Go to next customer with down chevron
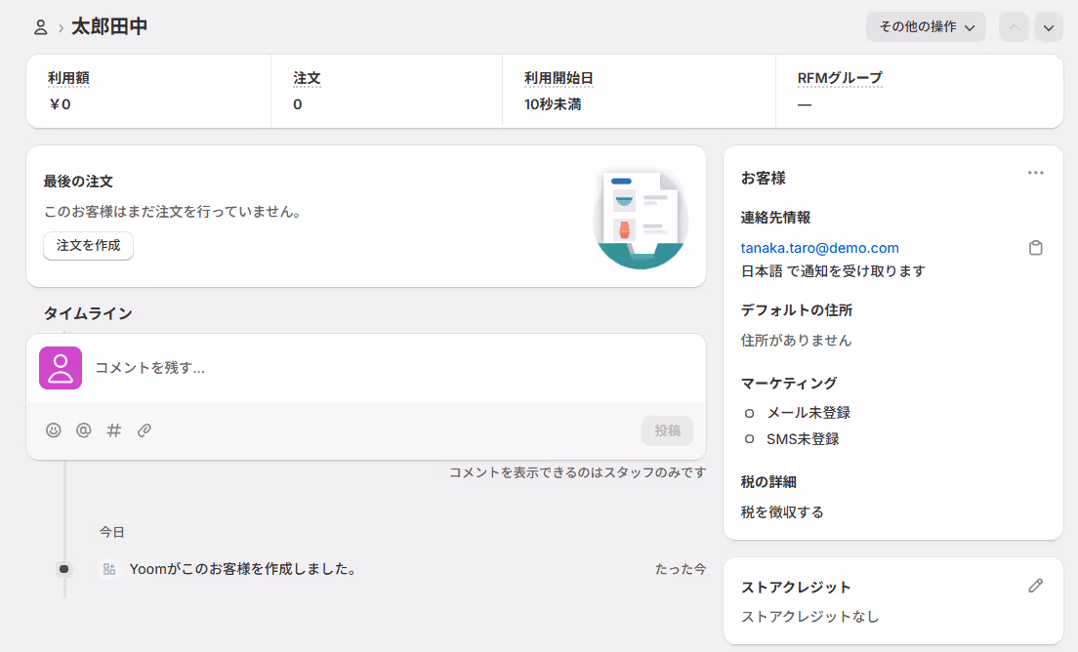1078x652 pixels. 1049,27
